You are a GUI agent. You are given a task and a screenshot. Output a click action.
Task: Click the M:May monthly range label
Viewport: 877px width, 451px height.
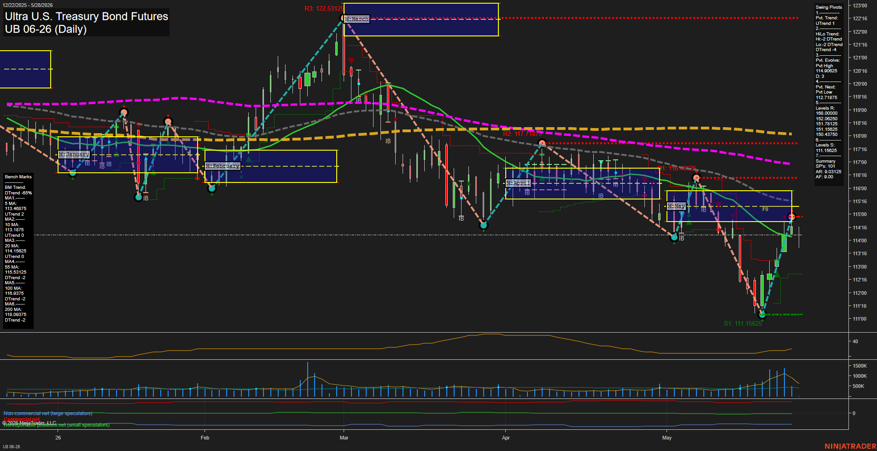coord(676,206)
